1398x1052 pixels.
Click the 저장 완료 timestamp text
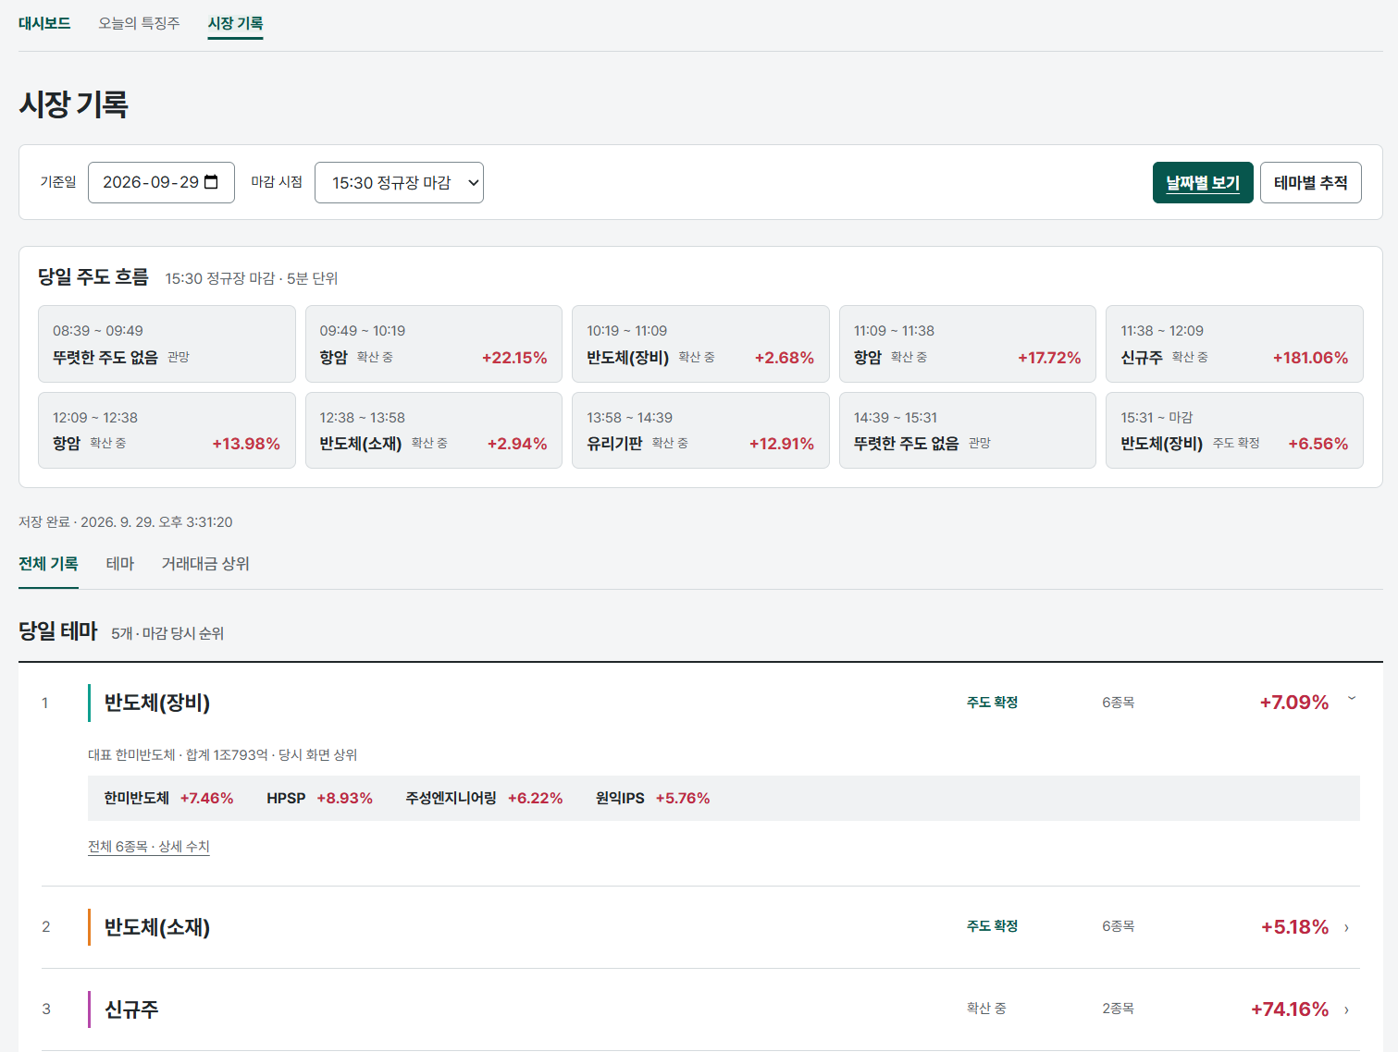click(x=126, y=522)
